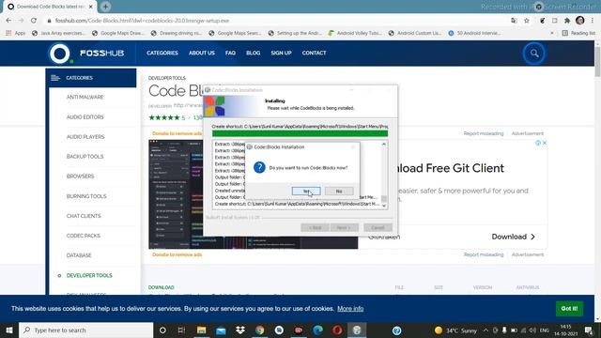Open Microsoft Edge on taskbar
The image size is (601, 338).
317,330
